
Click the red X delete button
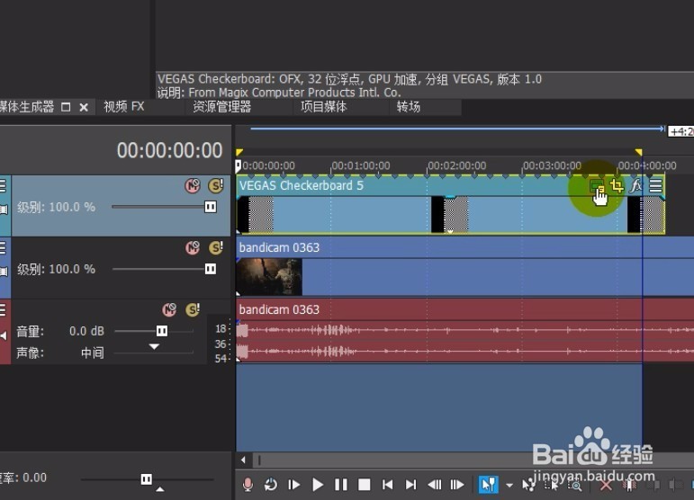coord(606,485)
